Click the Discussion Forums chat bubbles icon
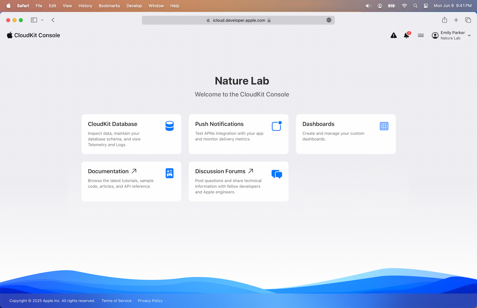This screenshot has height=308, width=477. point(277,174)
